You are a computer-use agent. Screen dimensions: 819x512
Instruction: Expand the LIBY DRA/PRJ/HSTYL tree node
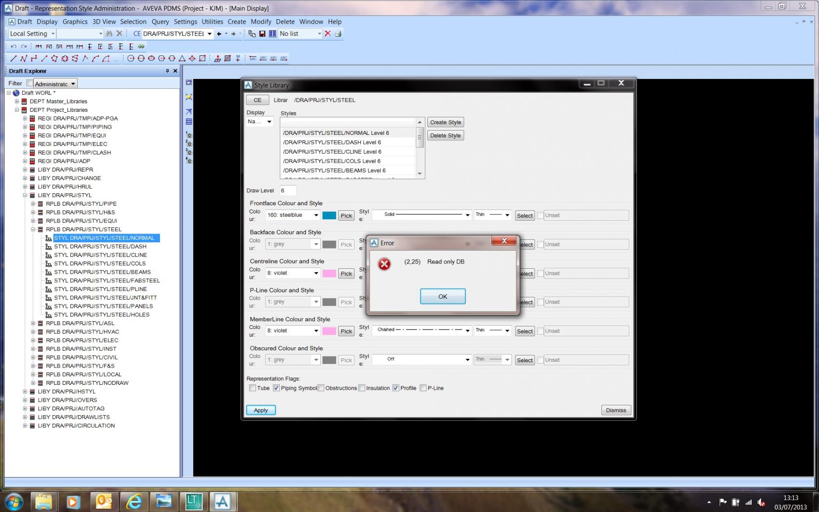25,392
